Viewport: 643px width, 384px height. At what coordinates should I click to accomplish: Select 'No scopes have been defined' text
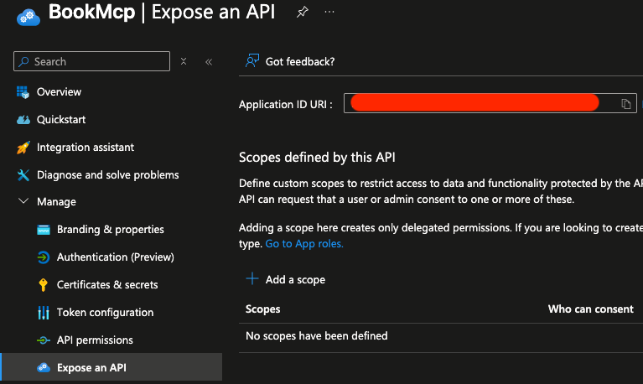317,336
